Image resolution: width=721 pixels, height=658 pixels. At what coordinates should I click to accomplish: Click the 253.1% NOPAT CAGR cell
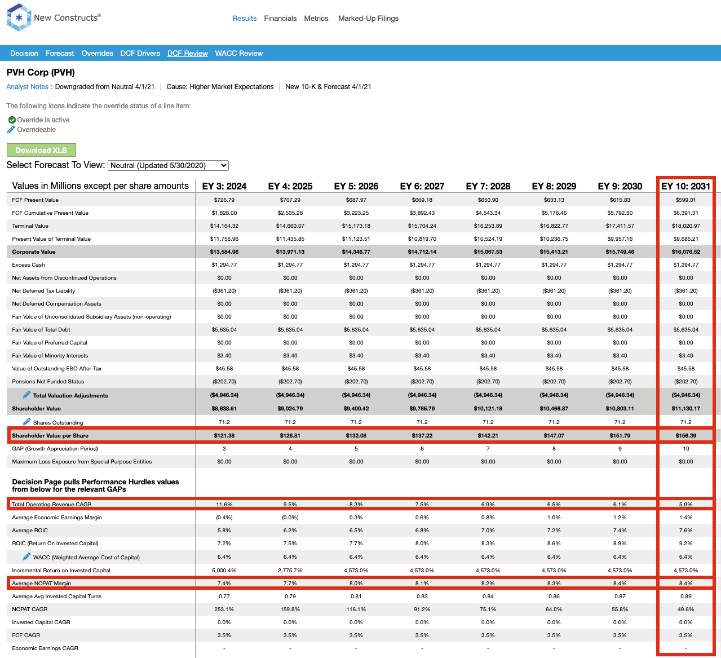(x=224, y=610)
